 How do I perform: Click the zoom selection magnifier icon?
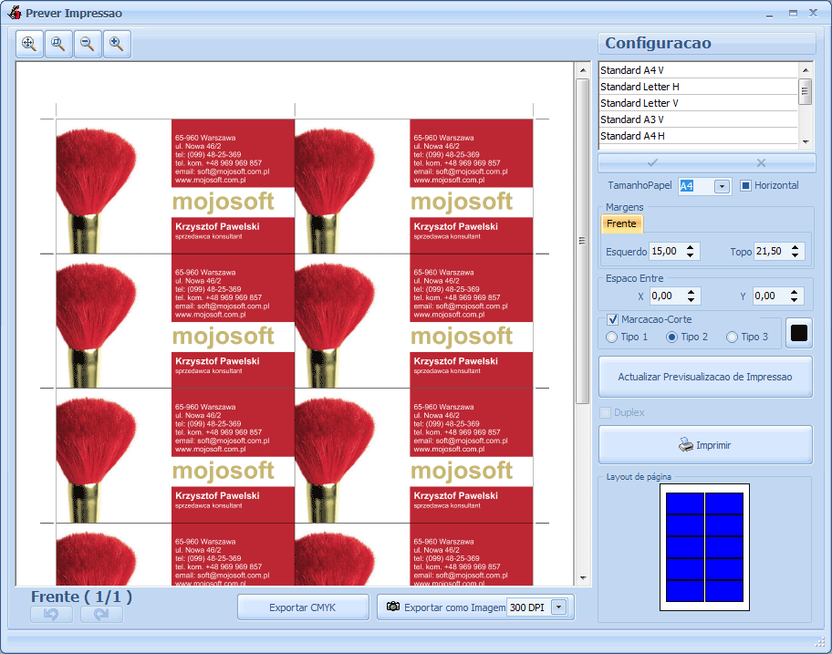point(58,44)
